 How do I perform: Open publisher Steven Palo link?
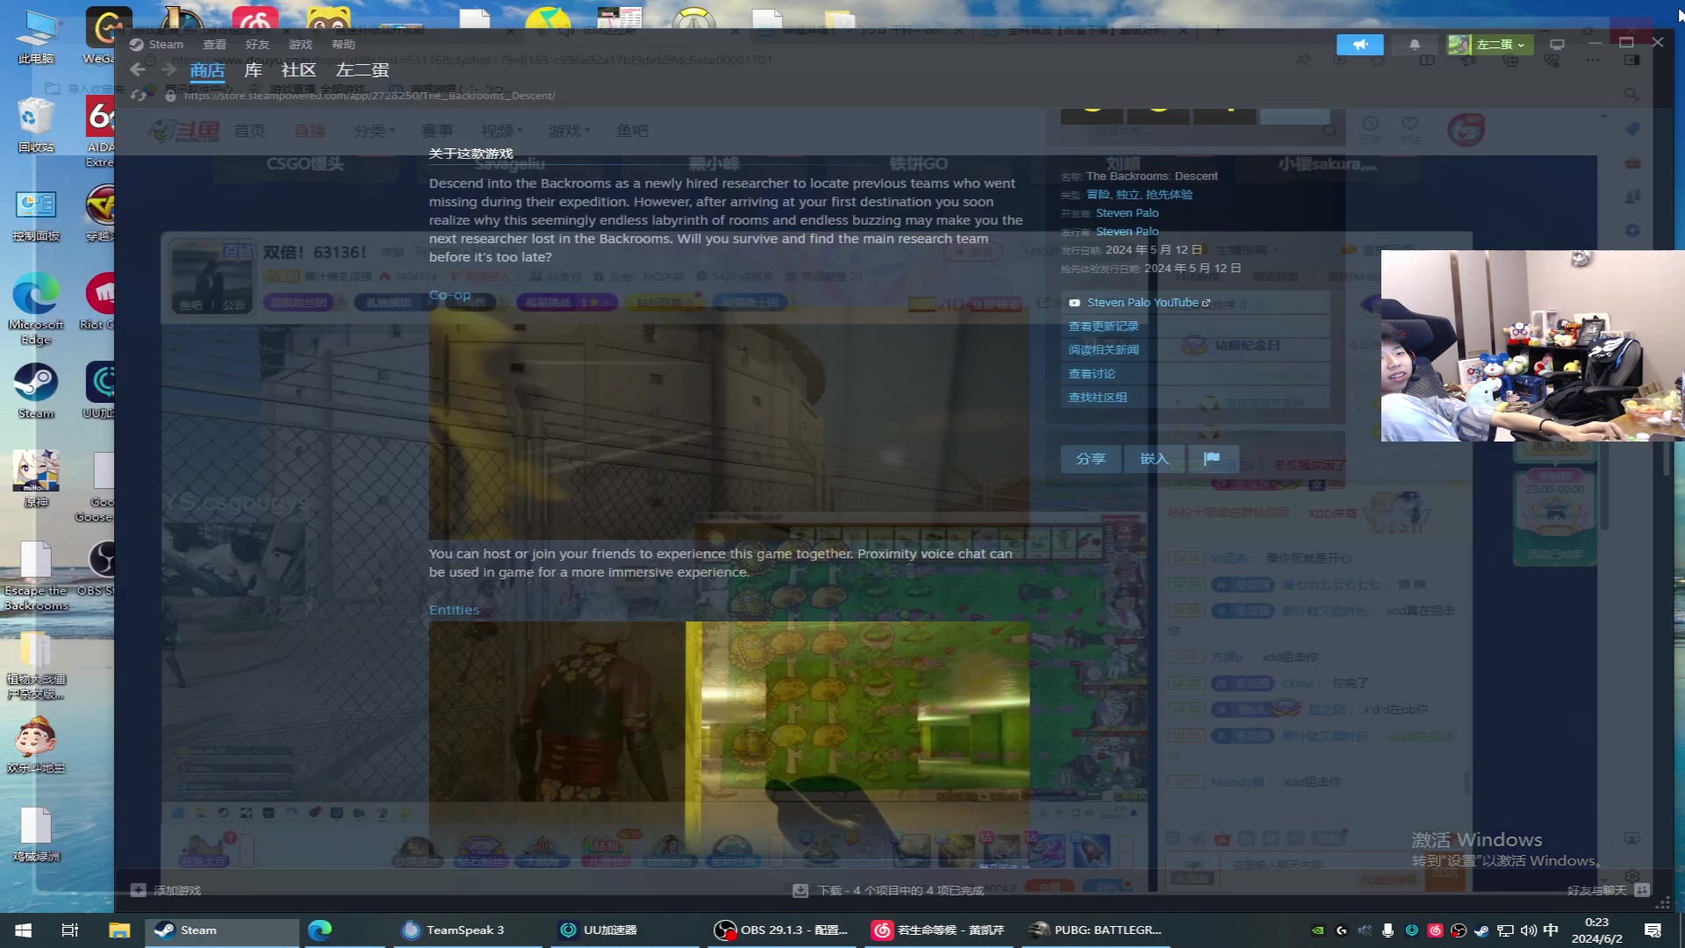tap(1127, 232)
